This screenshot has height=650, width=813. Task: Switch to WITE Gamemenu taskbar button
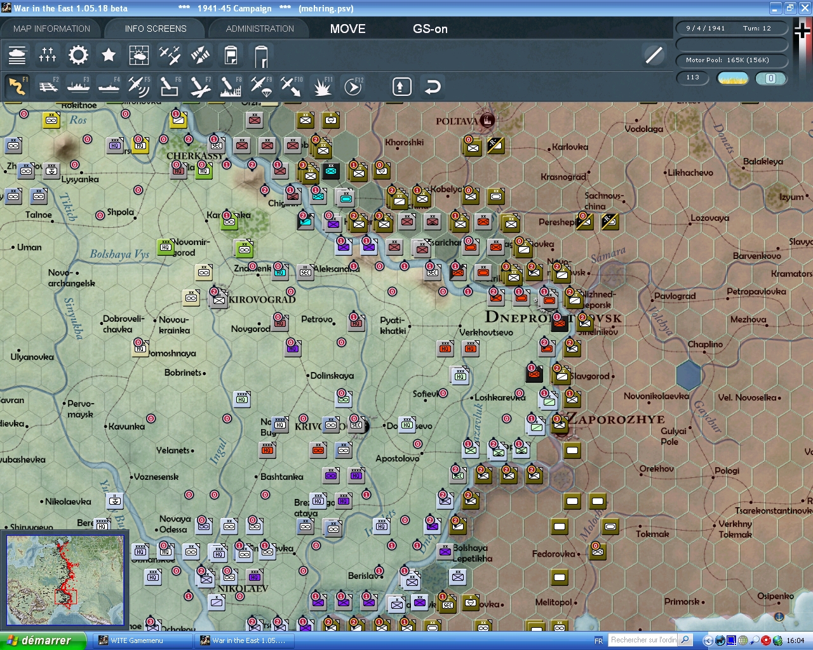point(144,640)
